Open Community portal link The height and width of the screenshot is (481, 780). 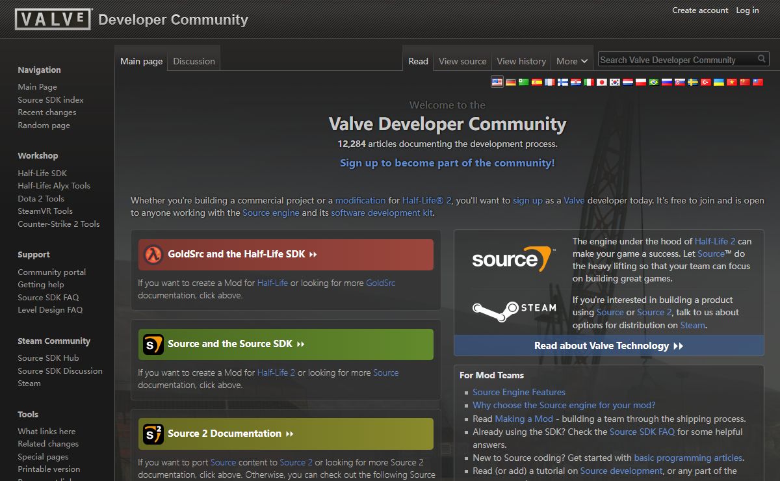(x=51, y=272)
